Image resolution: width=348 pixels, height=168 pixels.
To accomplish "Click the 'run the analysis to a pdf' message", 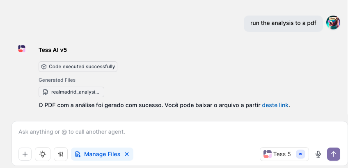I will click(x=283, y=23).
